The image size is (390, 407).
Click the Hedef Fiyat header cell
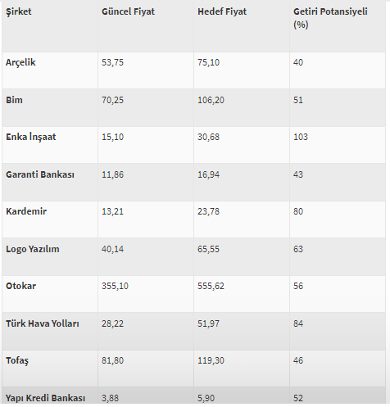(222, 11)
